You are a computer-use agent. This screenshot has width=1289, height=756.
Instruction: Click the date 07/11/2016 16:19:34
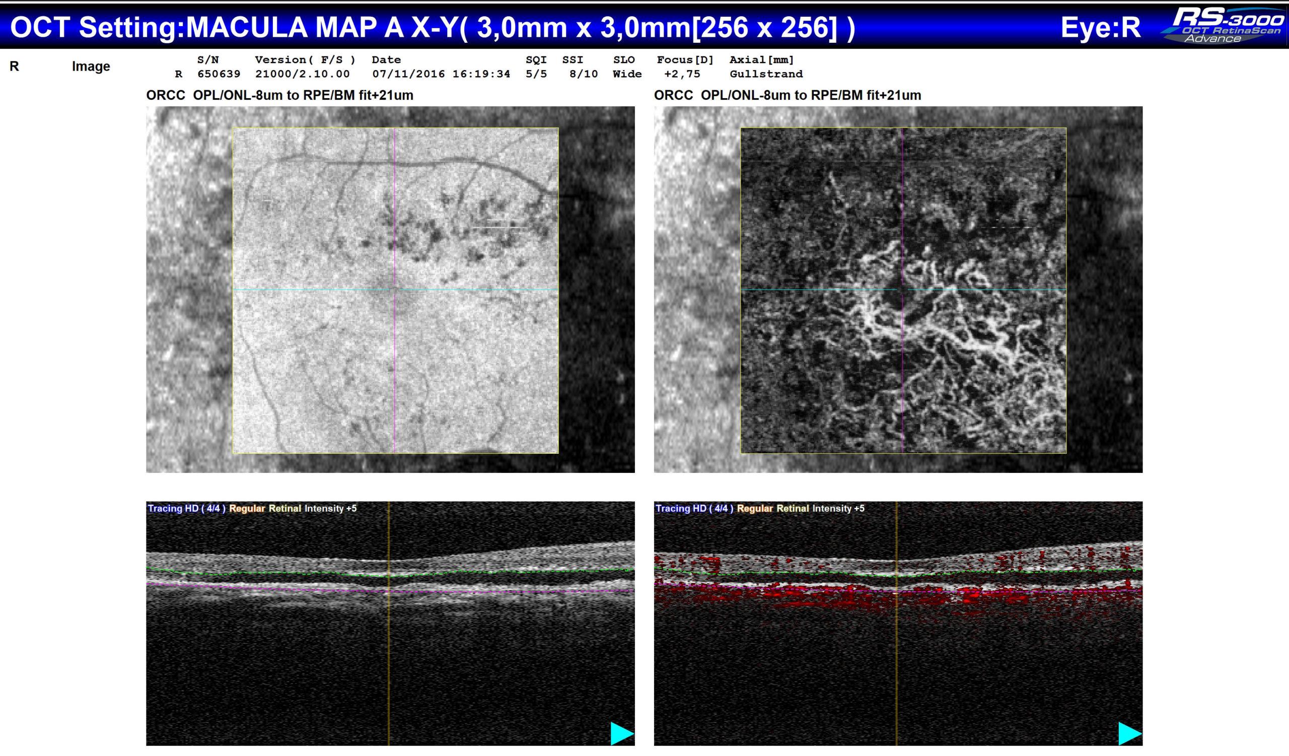coord(442,74)
